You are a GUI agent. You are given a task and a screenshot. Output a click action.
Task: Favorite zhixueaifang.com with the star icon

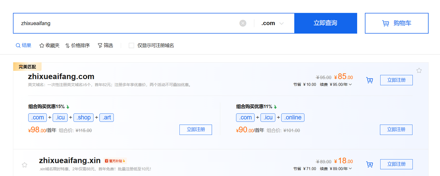(x=419, y=71)
